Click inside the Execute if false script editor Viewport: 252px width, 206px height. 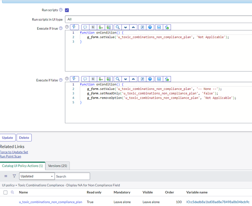click(158, 103)
